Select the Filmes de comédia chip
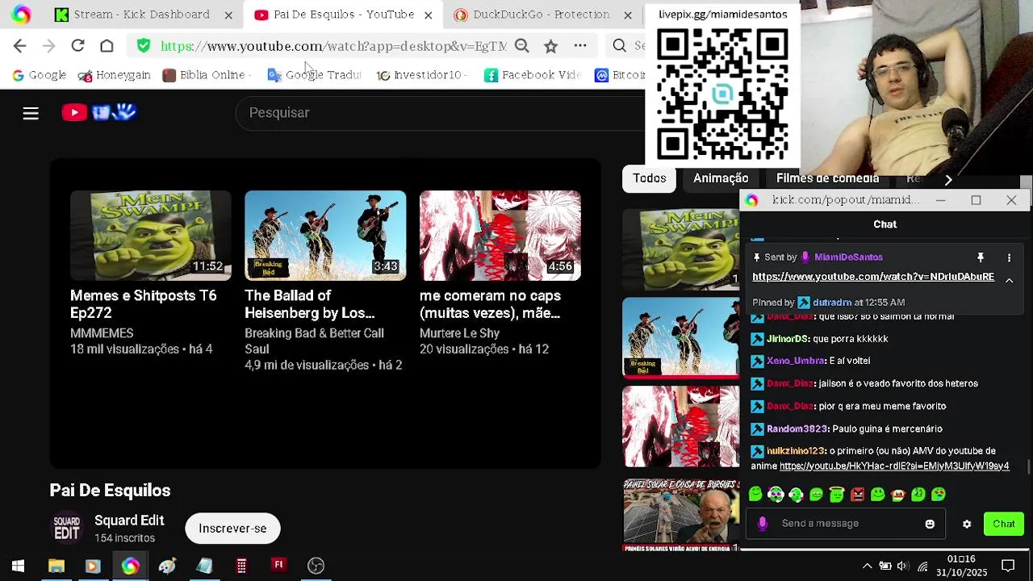This screenshot has width=1033, height=581. pos(827,178)
